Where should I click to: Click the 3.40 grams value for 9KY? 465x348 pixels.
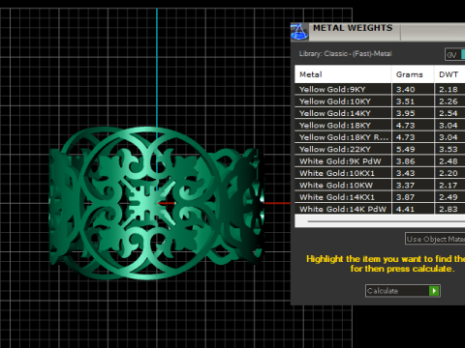pyautogui.click(x=406, y=89)
